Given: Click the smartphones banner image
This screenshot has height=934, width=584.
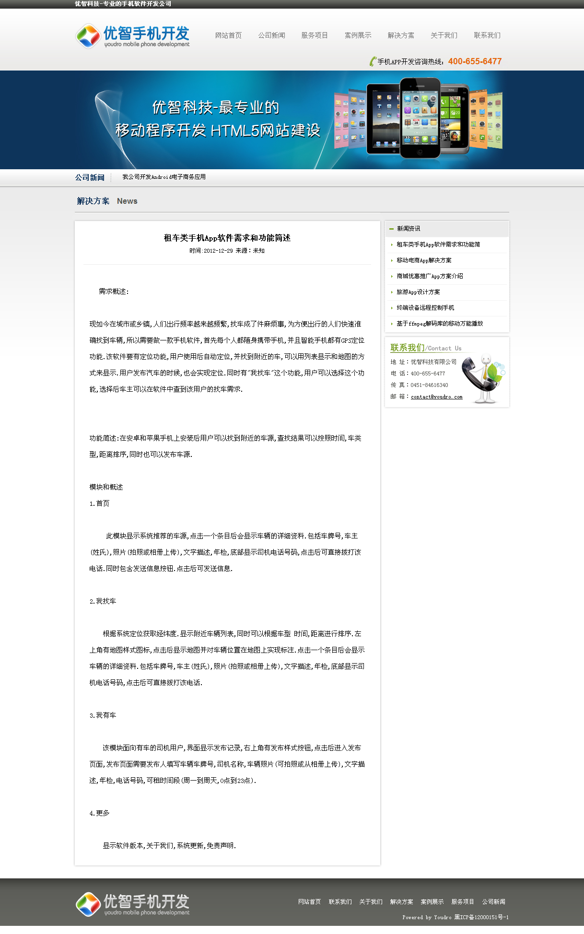Looking at the screenshot, I should [418, 119].
